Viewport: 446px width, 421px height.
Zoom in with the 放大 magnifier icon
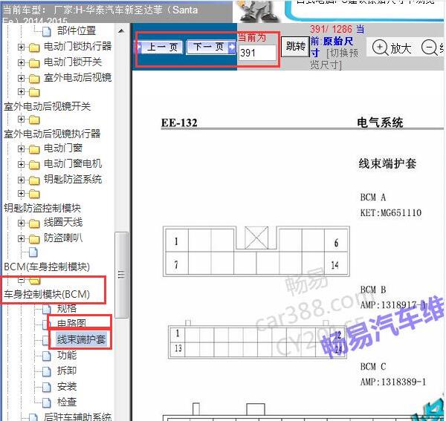(x=380, y=48)
